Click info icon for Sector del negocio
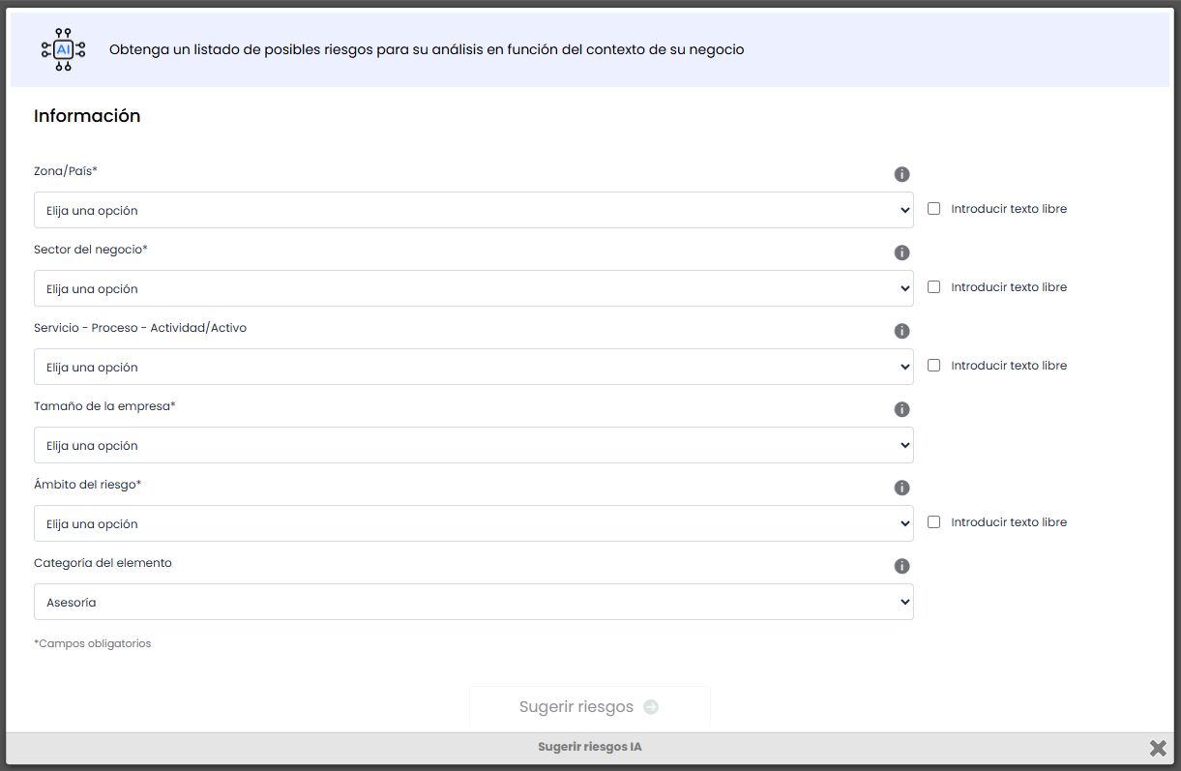 coord(901,252)
